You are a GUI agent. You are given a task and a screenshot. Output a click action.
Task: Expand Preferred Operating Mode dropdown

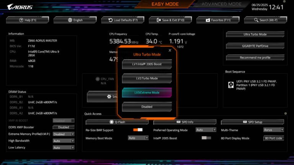coord(206,129)
